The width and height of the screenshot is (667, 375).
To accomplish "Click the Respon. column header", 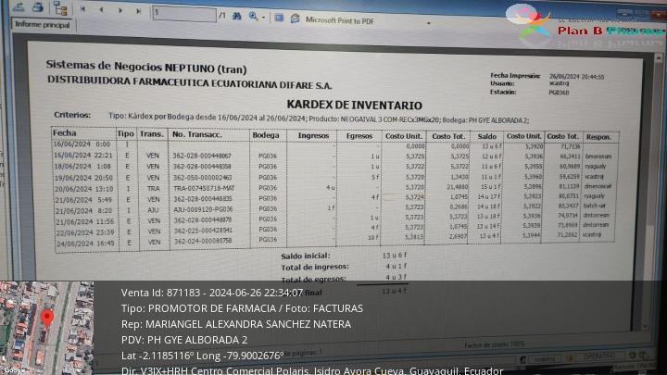I will pyautogui.click(x=598, y=137).
